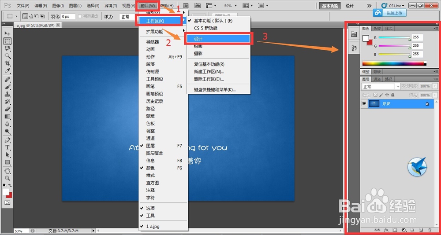Select the Spot Healing Brush tool
441x235 pixels.
coord(7,79)
